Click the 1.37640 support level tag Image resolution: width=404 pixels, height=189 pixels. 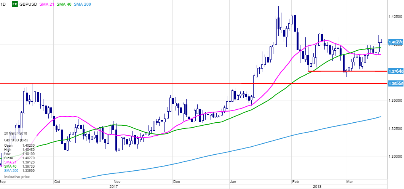396,71
